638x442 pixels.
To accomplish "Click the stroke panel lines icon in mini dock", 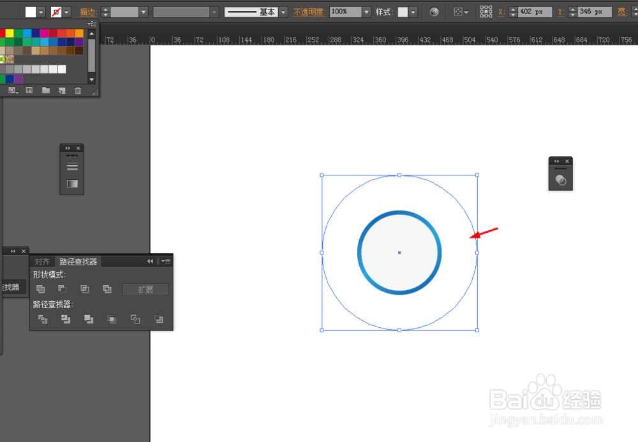I will click(72, 166).
